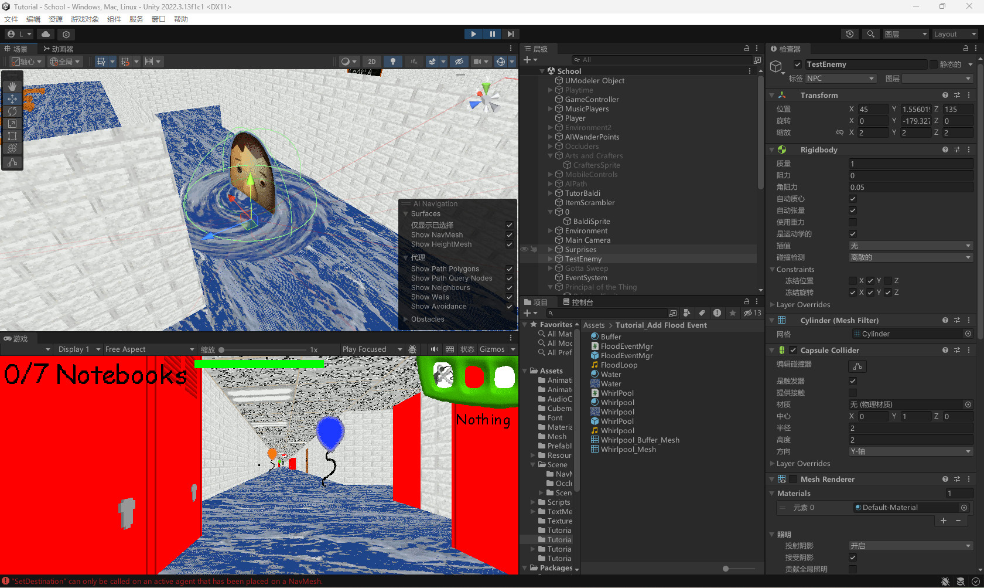
Task: Open the NPC tag dropdown
Action: [840, 79]
